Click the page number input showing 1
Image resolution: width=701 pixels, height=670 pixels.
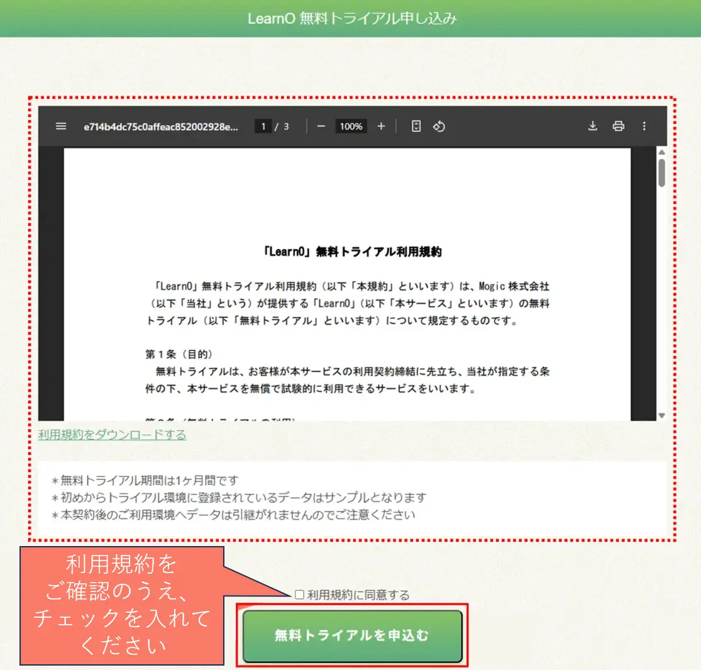coord(263,126)
